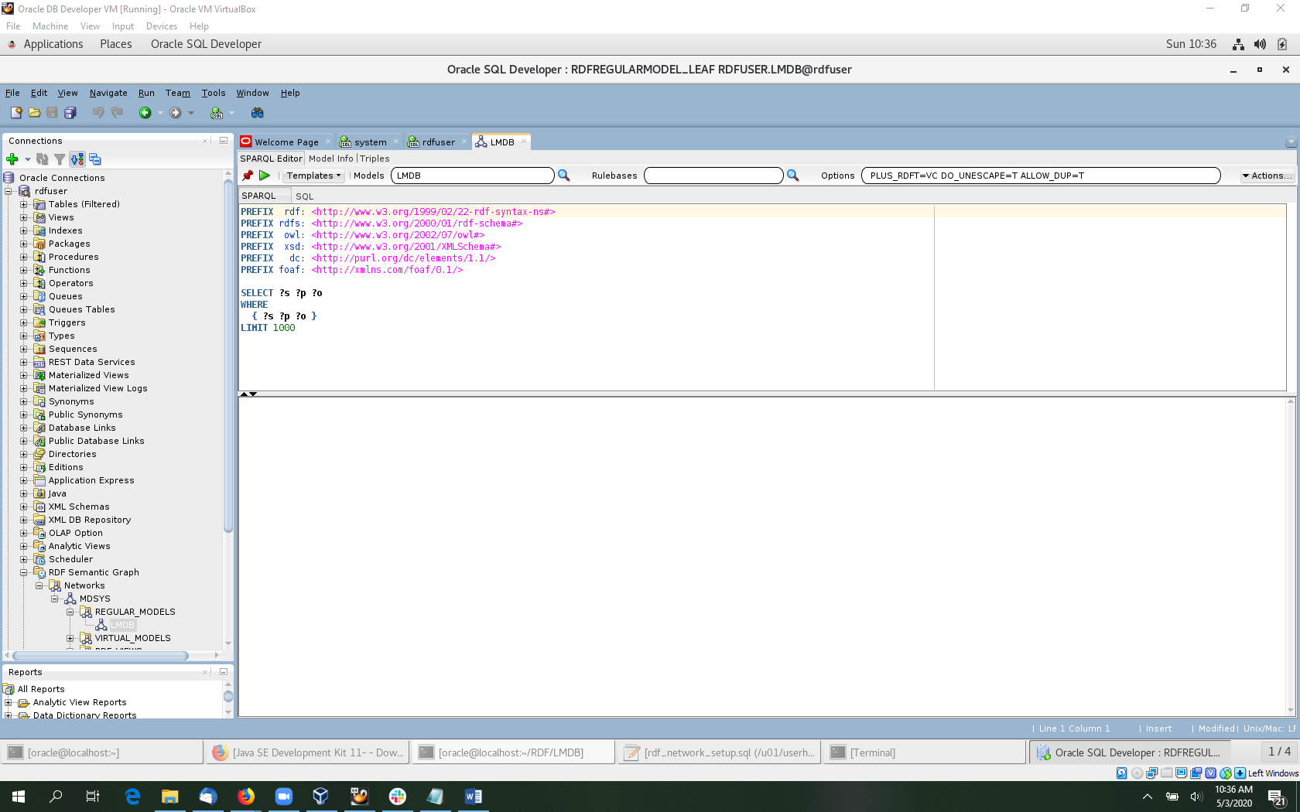Viewport: 1300px width, 812px height.
Task: Open the Actions dropdown
Action: tap(1267, 176)
